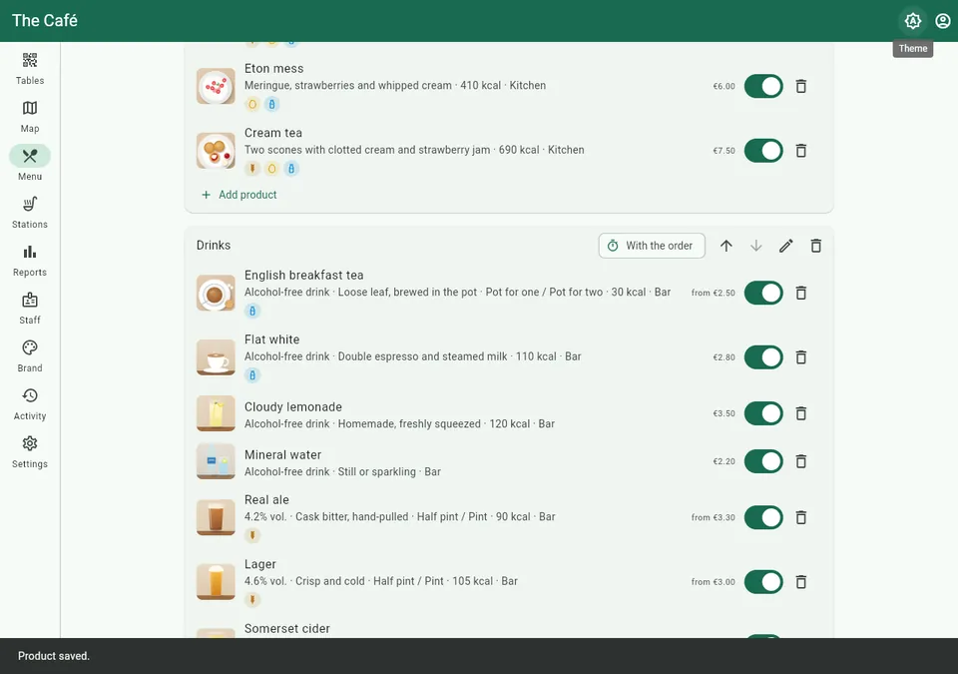The height and width of the screenshot is (674, 958).
Task: Click 'The Café' app title
Action: tap(45, 21)
